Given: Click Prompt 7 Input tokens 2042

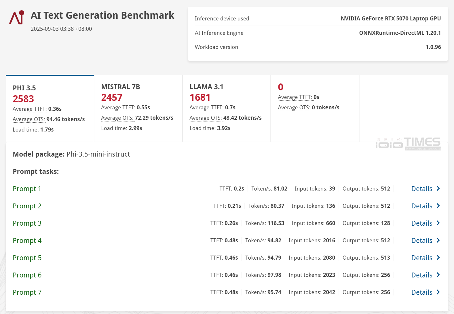Looking at the screenshot, I should tap(312, 292).
